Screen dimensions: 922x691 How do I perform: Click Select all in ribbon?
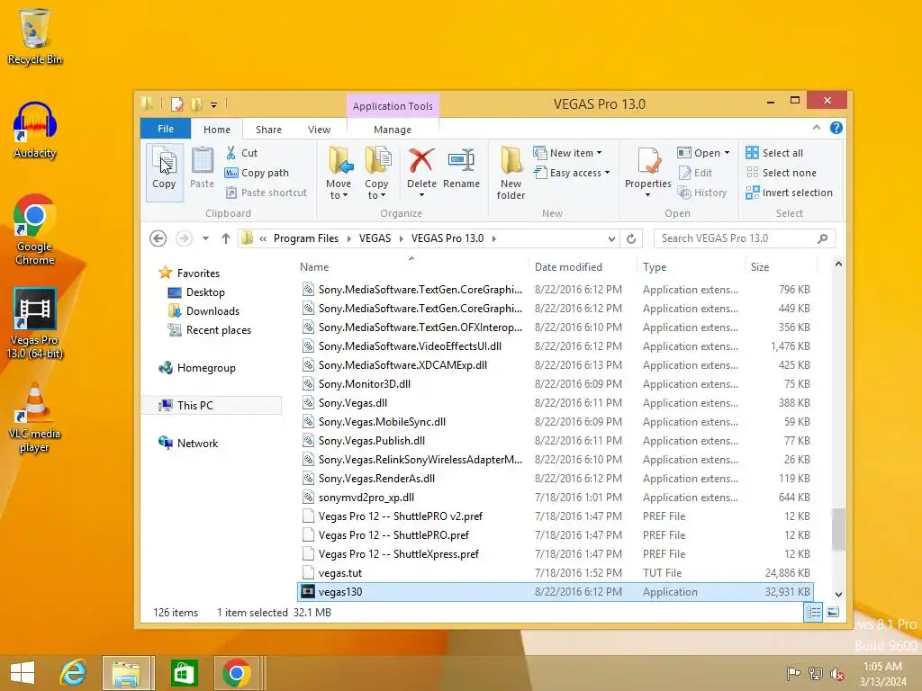pos(774,153)
